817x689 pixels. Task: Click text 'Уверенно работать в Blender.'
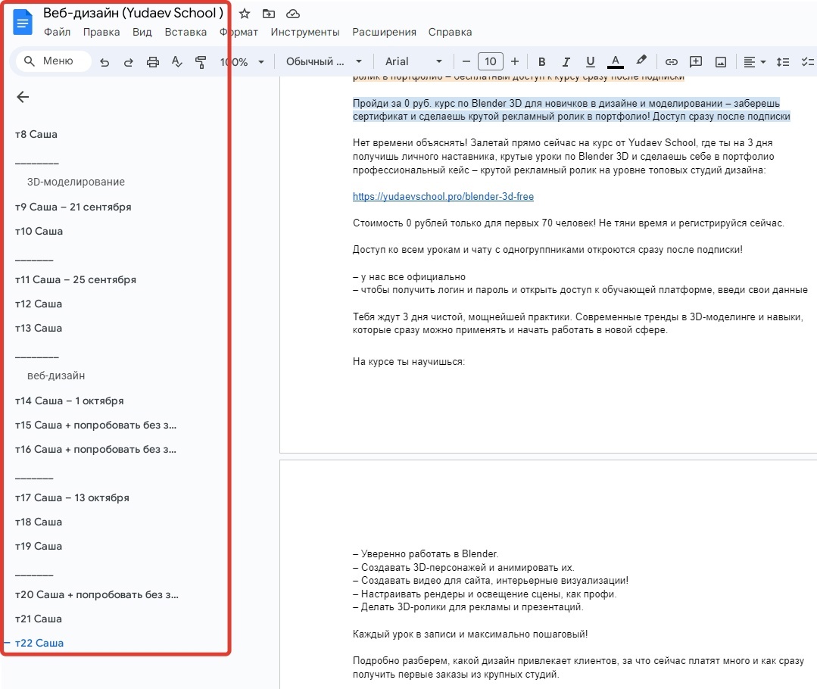click(x=429, y=554)
